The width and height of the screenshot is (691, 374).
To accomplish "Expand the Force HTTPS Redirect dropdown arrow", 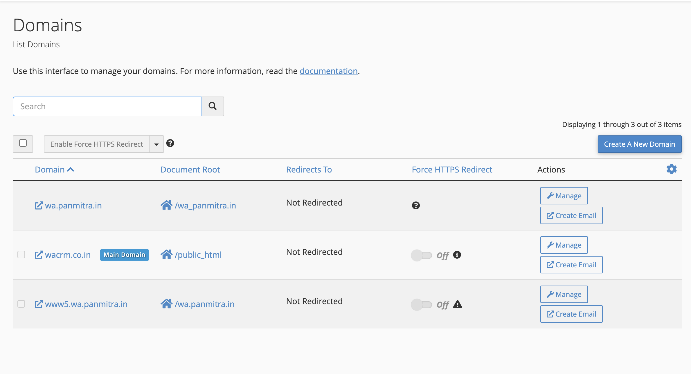I will tap(156, 144).
